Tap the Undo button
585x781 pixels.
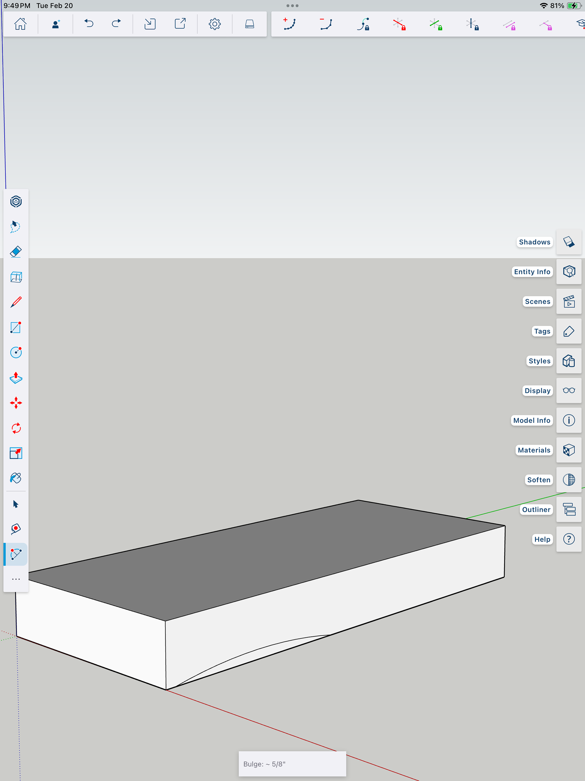[89, 24]
